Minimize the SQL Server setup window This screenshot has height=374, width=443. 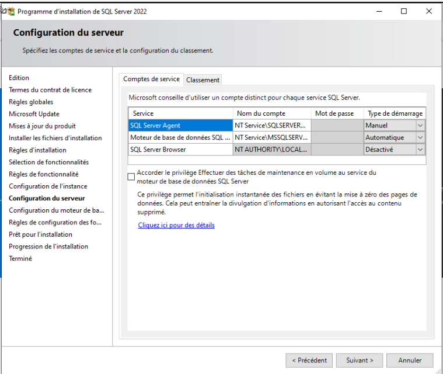pos(379,11)
